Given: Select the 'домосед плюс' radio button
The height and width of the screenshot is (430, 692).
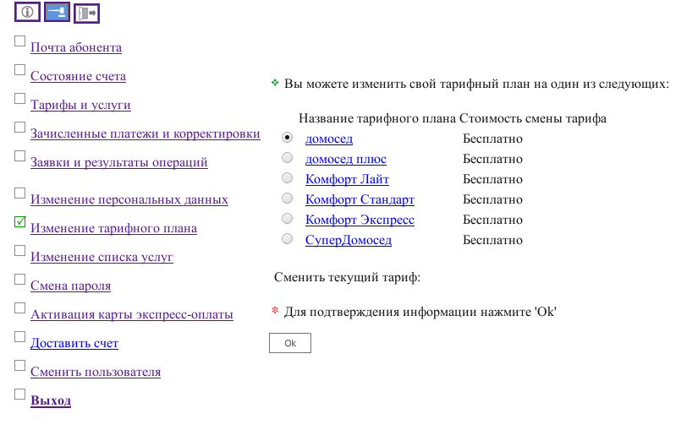Looking at the screenshot, I should coord(288,158).
